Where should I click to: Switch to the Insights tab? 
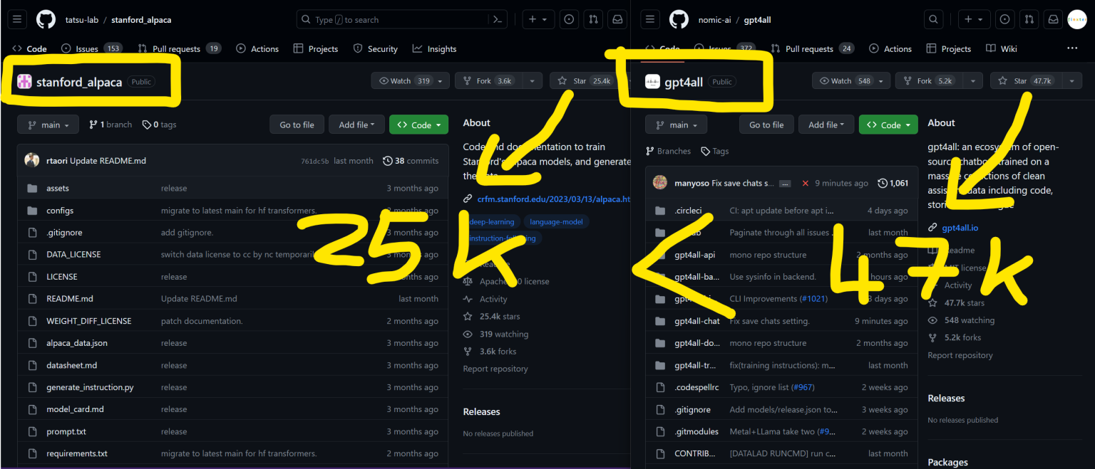coord(434,48)
